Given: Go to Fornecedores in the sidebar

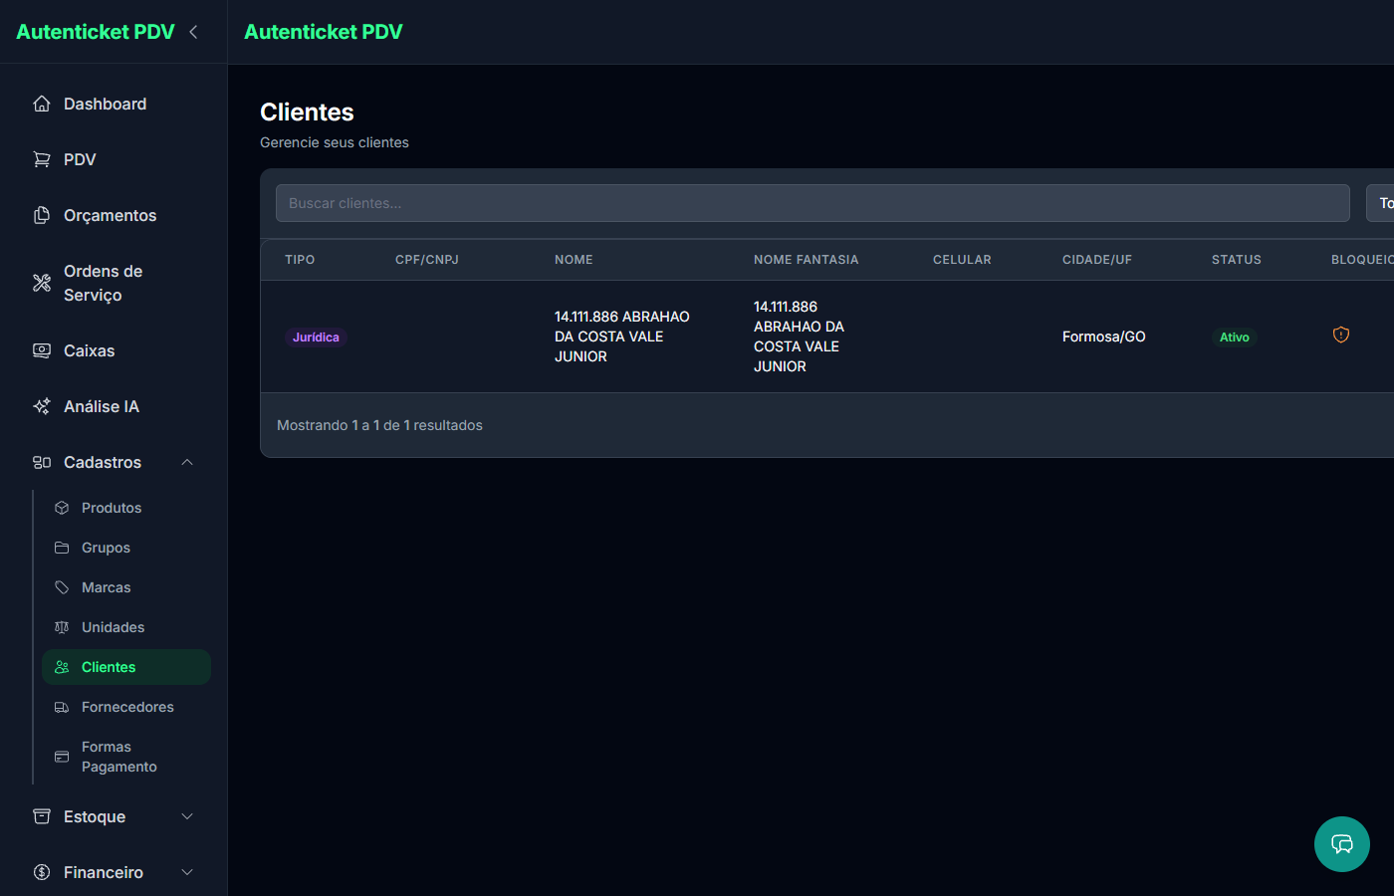Looking at the screenshot, I should point(126,707).
